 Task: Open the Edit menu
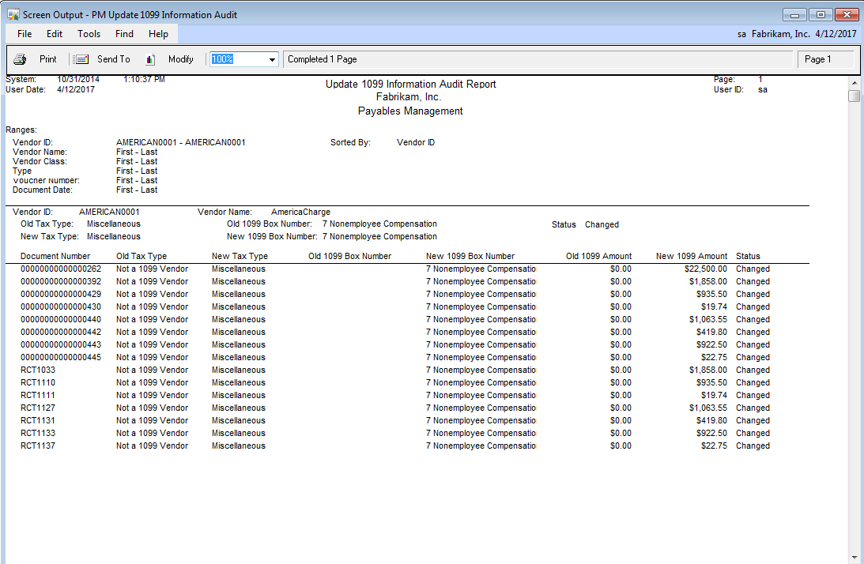(55, 34)
